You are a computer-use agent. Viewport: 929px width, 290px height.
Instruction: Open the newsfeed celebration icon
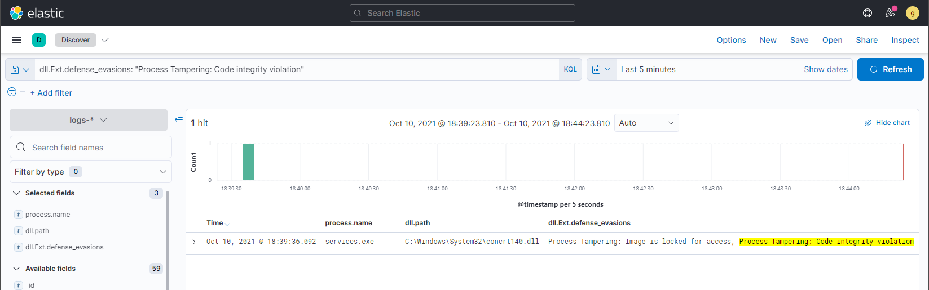pyautogui.click(x=890, y=12)
